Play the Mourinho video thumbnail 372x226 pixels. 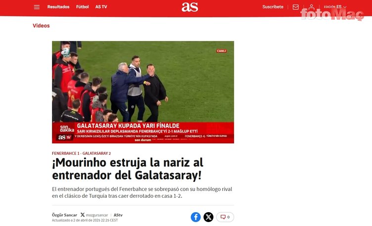coord(143,92)
